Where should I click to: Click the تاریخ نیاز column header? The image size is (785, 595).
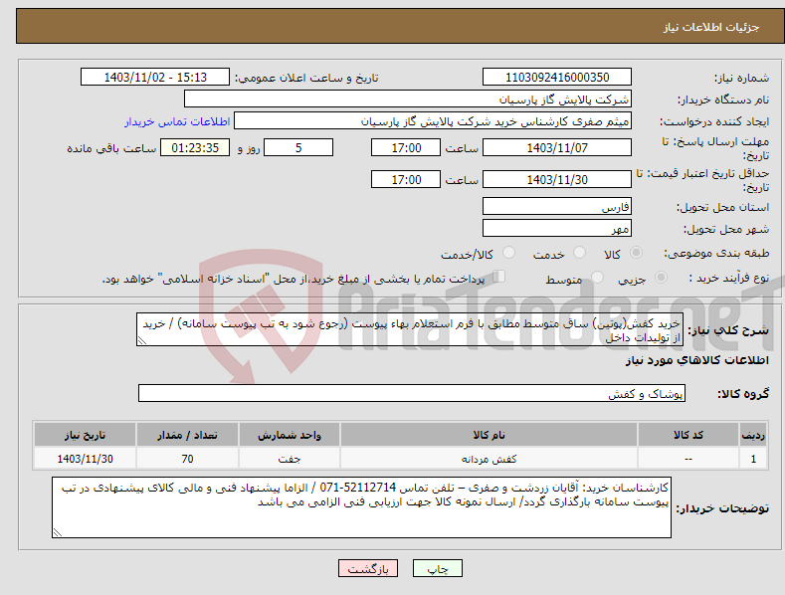point(85,435)
